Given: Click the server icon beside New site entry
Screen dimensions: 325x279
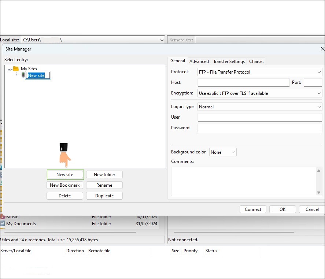Looking at the screenshot, I should [23, 75].
